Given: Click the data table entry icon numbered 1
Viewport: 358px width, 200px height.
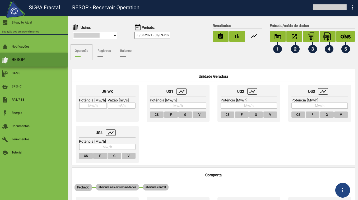Looking at the screenshot, I should [x=277, y=37].
